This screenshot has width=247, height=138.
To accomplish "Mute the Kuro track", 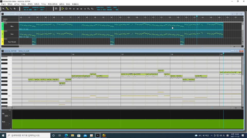I will click(5, 31).
